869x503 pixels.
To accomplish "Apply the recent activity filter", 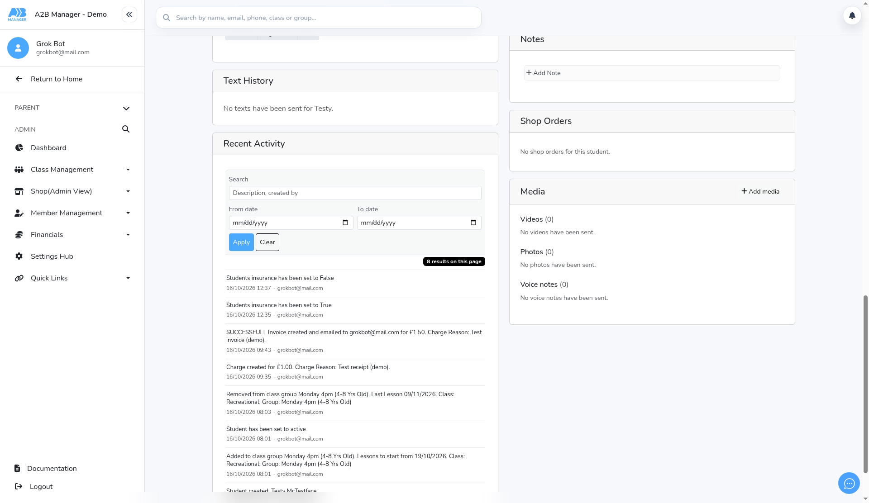I will 241,242.
